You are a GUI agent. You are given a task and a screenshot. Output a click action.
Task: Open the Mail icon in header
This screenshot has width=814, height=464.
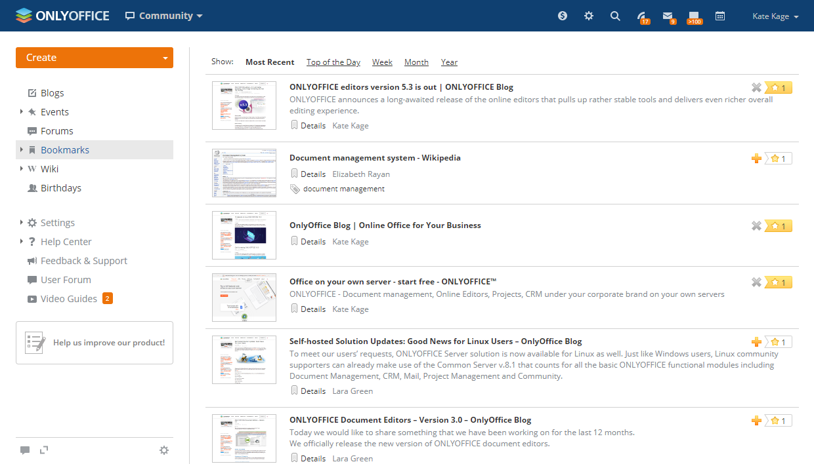pos(668,16)
